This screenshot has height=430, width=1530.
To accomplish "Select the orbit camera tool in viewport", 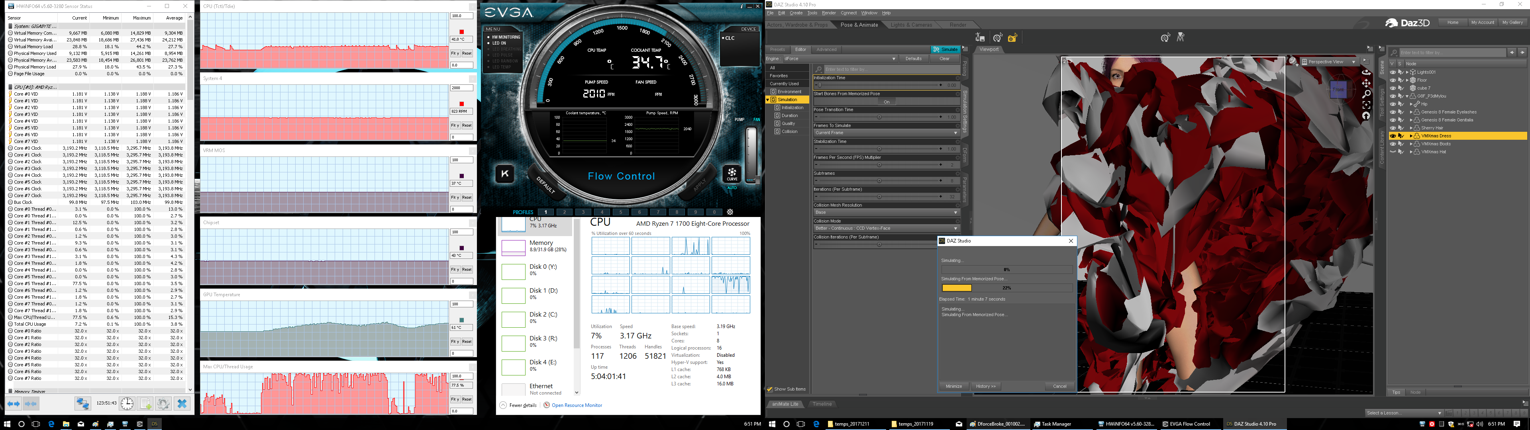I will coord(1366,72).
